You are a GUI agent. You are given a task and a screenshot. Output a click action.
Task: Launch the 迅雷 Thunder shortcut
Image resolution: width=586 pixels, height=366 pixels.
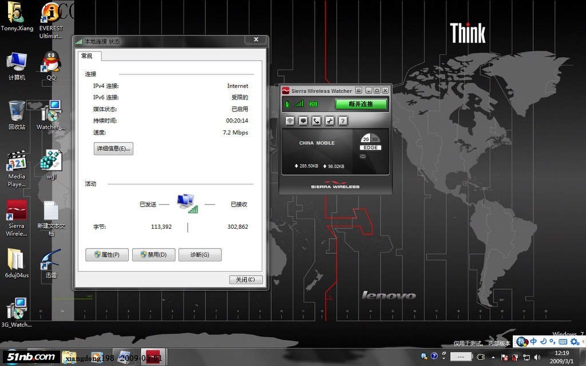tap(51, 263)
